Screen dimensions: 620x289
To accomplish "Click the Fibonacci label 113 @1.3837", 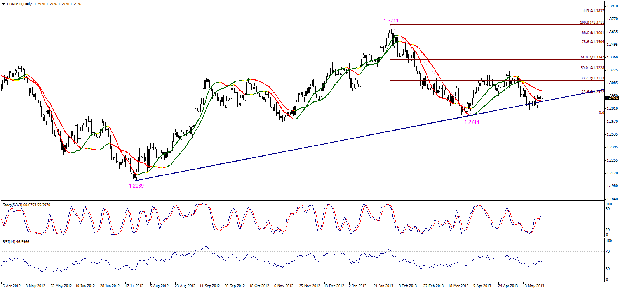I will pos(594,11).
